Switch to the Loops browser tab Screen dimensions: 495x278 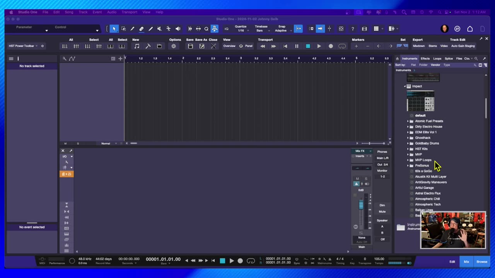437,59
